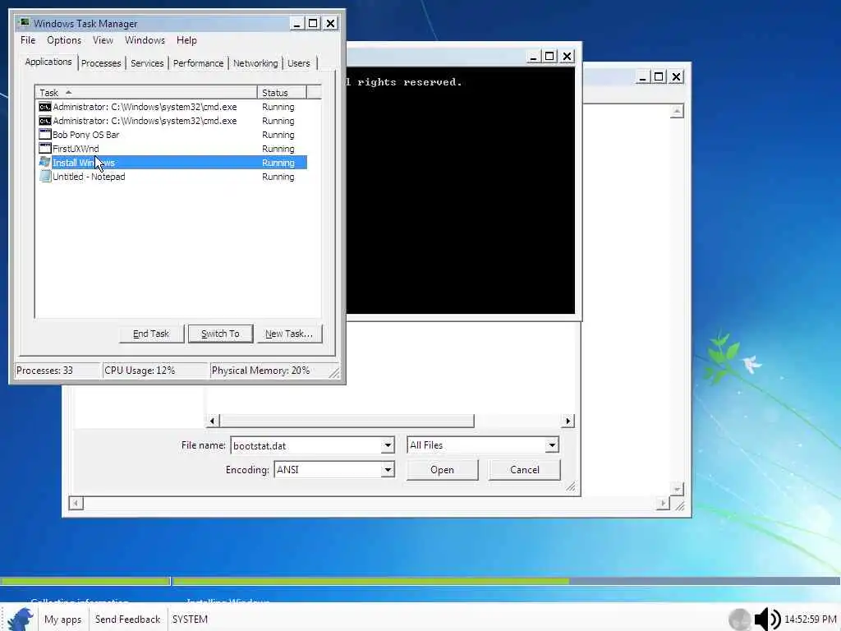Click Cancel in the file dialog
The height and width of the screenshot is (631, 841).
525,469
